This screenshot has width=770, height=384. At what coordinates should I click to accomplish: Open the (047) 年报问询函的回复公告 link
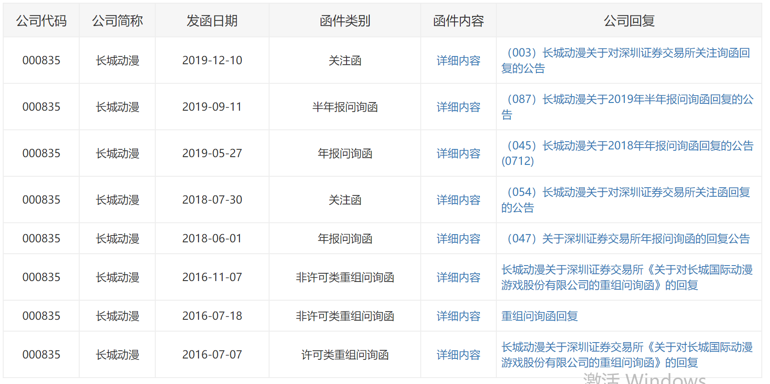click(626, 239)
